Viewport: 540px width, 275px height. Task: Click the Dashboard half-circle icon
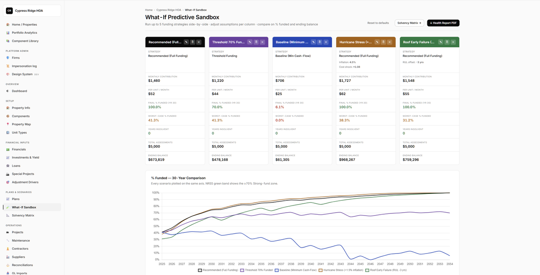tap(8, 91)
